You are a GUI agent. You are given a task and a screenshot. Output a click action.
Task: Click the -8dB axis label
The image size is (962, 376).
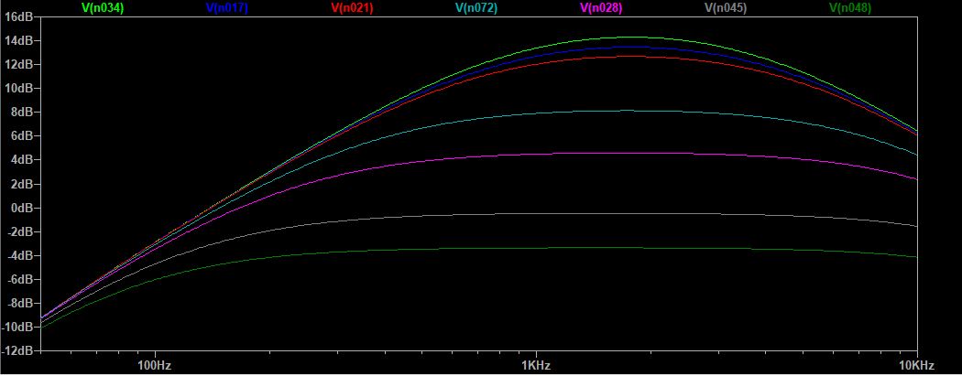tap(18, 303)
